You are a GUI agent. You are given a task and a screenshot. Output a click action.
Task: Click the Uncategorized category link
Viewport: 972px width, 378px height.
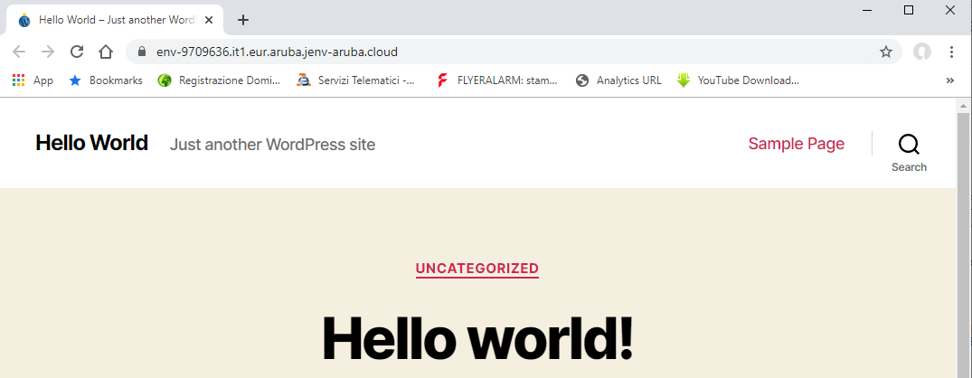(x=477, y=269)
